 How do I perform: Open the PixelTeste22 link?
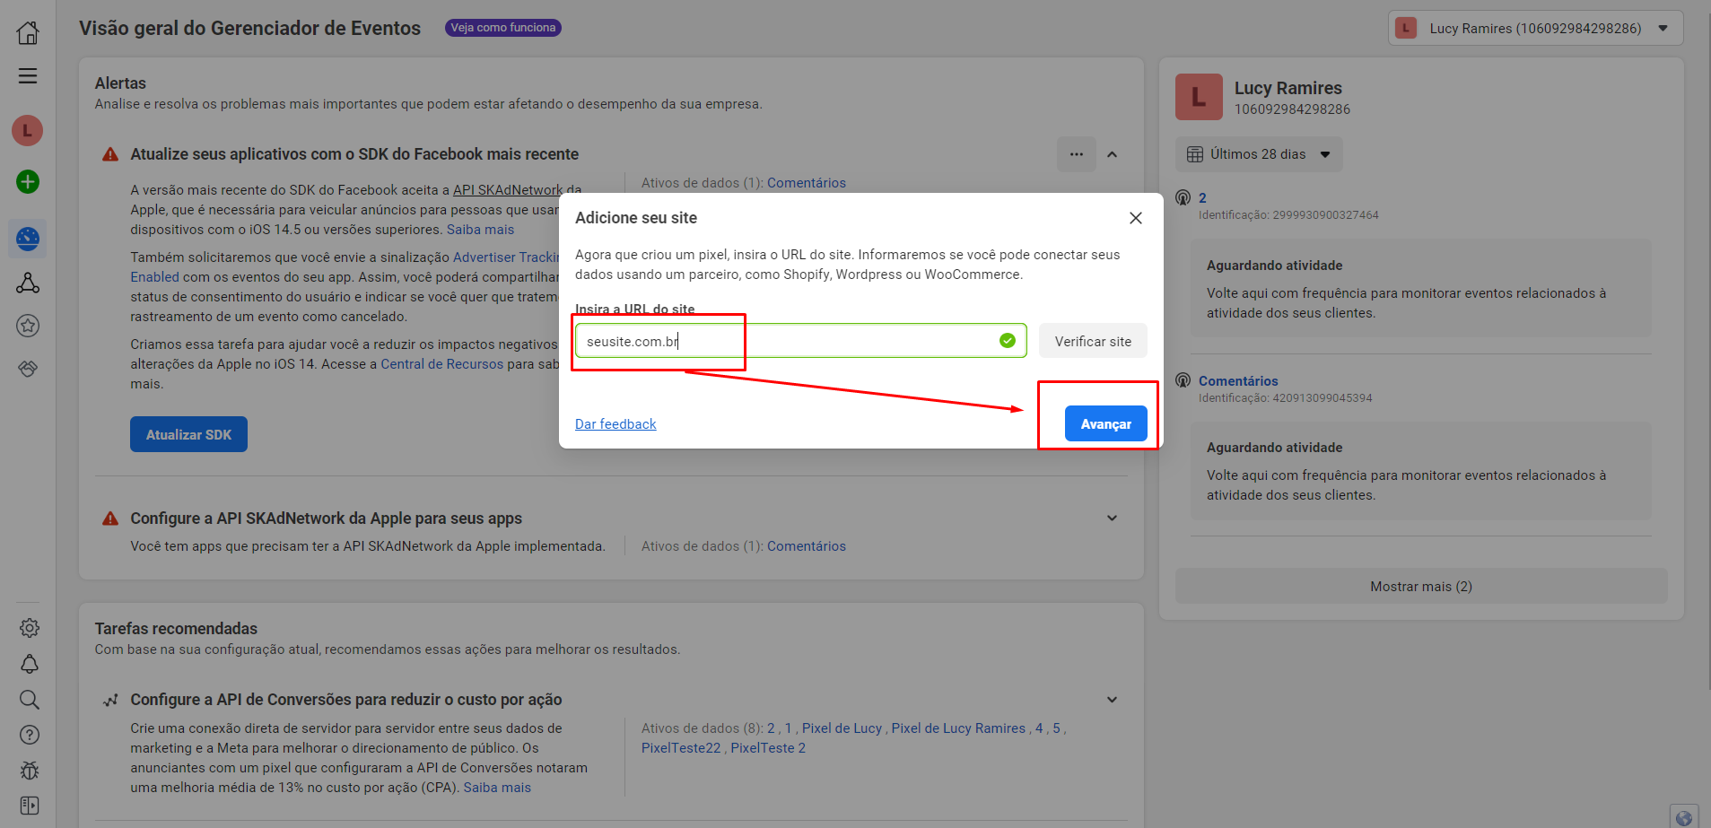(681, 748)
